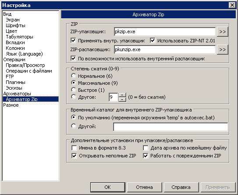This screenshot has height=195, width=238.
Task: Click the >> browse button for ZIP-упаковщик
Action: tap(223, 31)
